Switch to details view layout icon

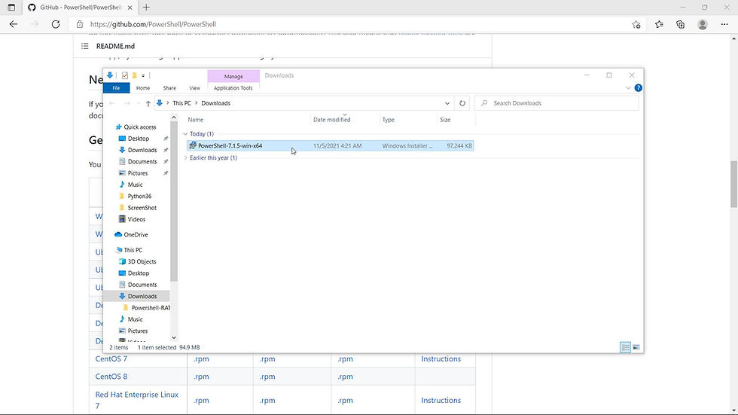tap(625, 347)
